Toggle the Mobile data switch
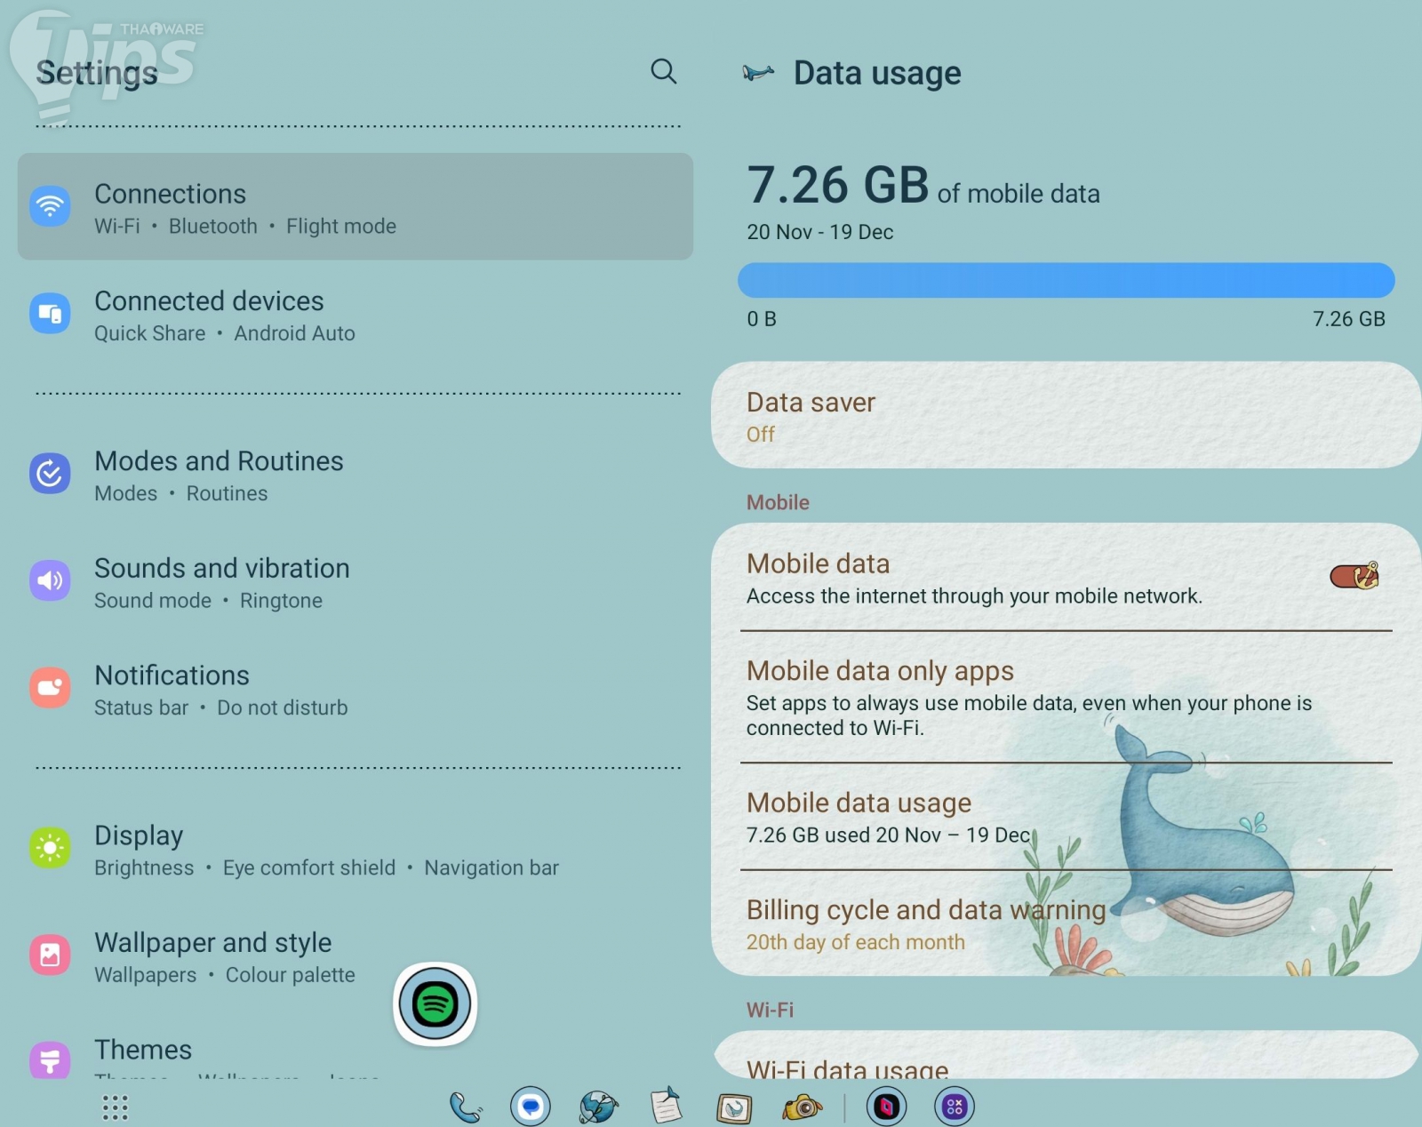Viewport: 1422px width, 1127px height. click(1354, 576)
